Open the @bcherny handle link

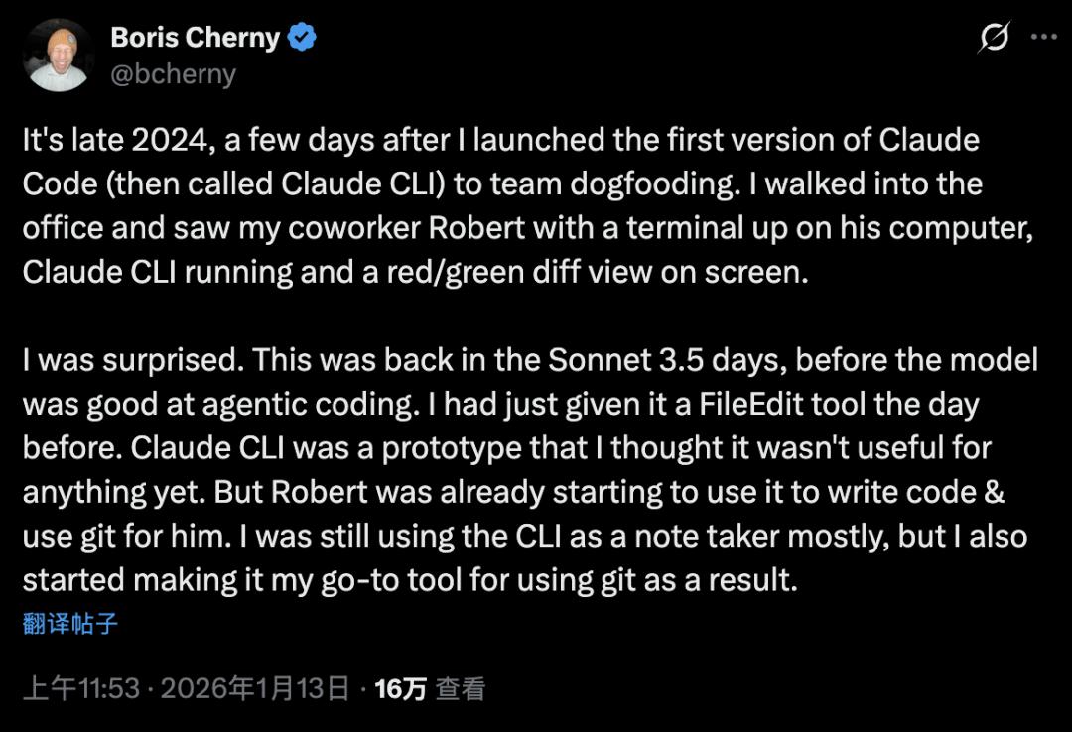[x=173, y=74]
